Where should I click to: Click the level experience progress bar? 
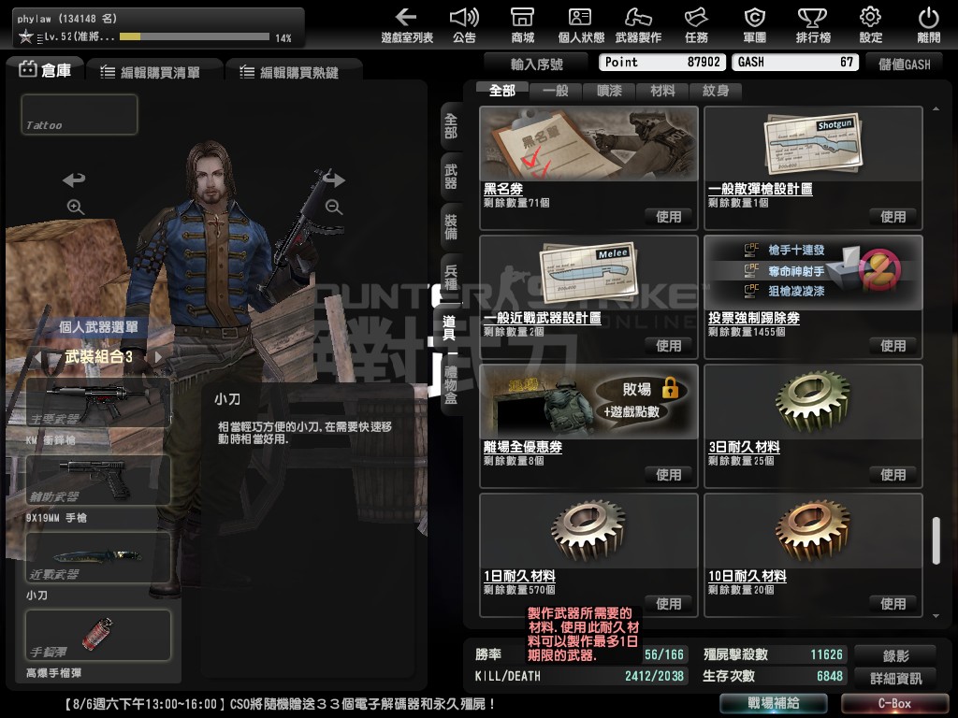[195, 36]
